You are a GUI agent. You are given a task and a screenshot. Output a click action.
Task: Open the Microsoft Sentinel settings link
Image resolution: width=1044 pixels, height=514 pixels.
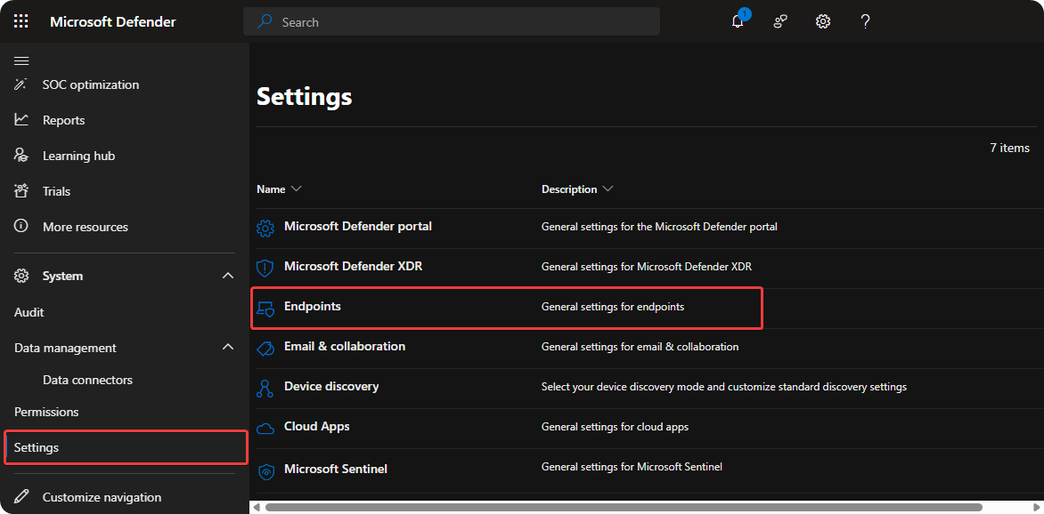tap(336, 469)
